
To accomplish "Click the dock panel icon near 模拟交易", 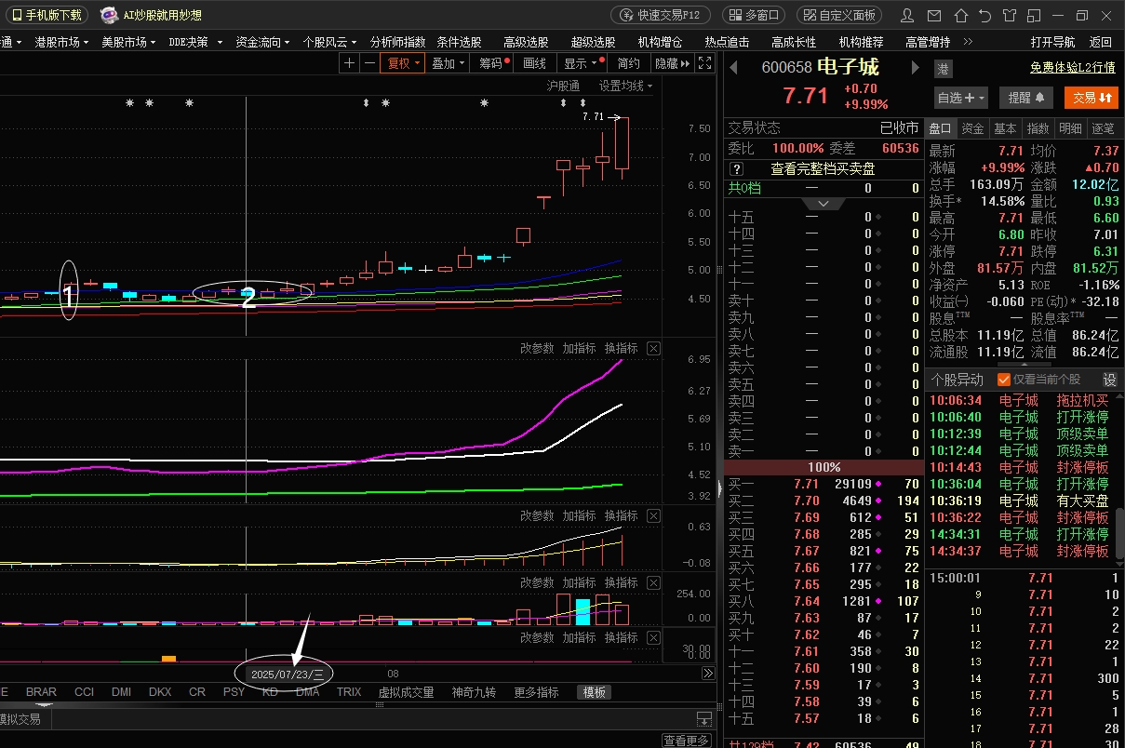I will [x=704, y=719].
